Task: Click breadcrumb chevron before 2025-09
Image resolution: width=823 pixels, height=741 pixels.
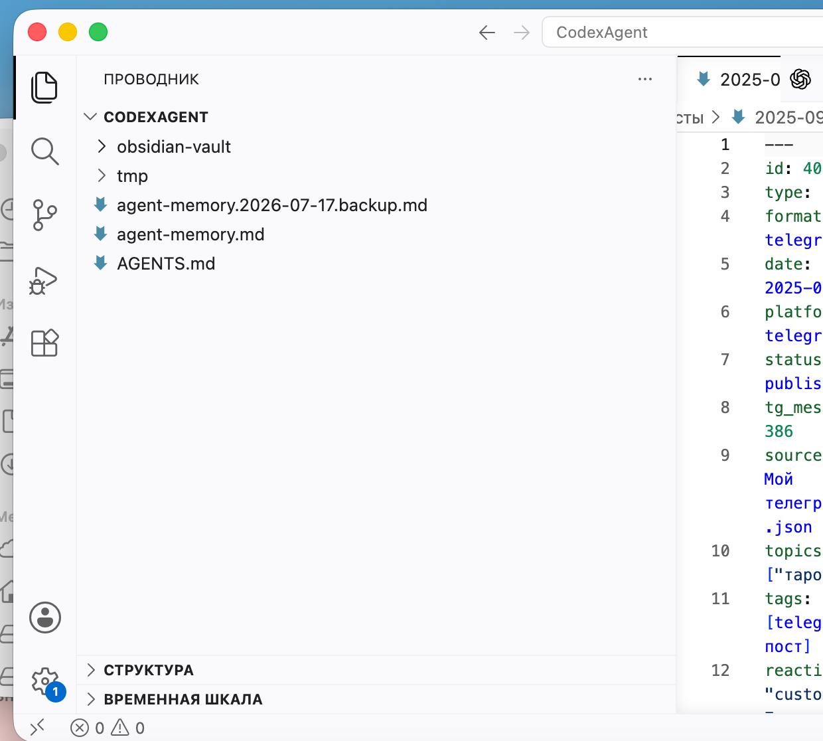Action: [715, 118]
